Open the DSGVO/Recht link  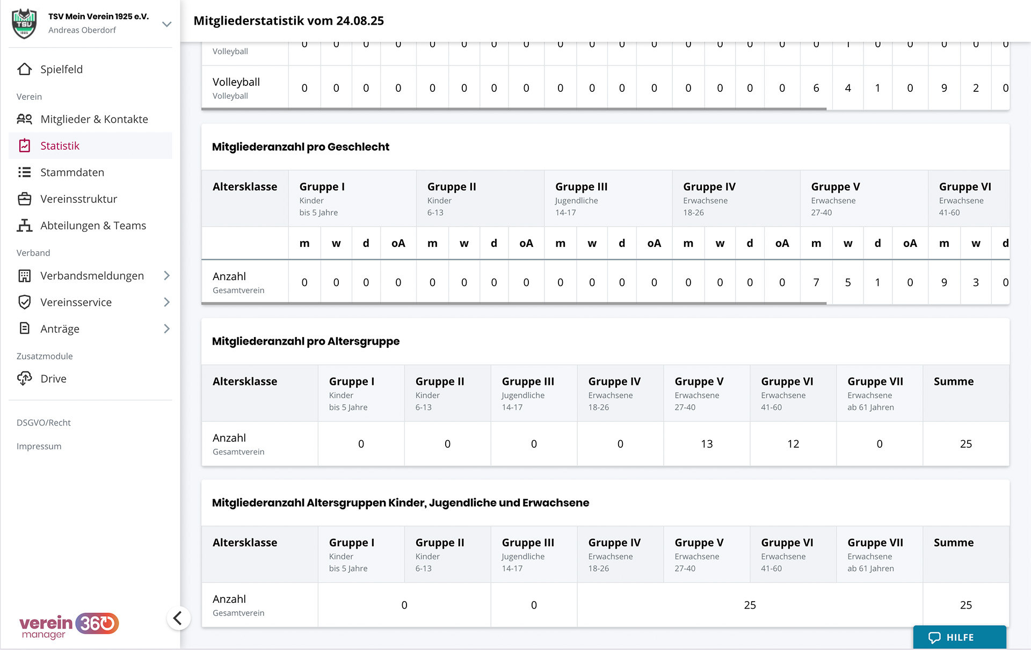coord(43,423)
